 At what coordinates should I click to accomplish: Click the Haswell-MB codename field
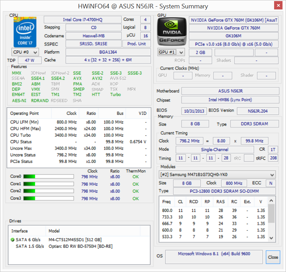tap(94, 36)
